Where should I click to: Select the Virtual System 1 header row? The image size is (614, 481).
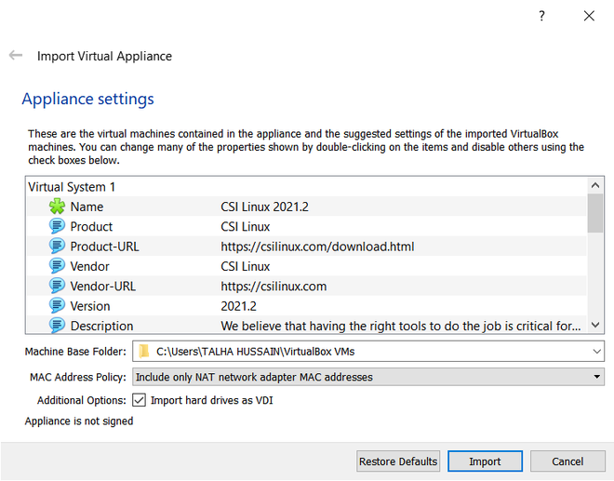click(x=73, y=187)
